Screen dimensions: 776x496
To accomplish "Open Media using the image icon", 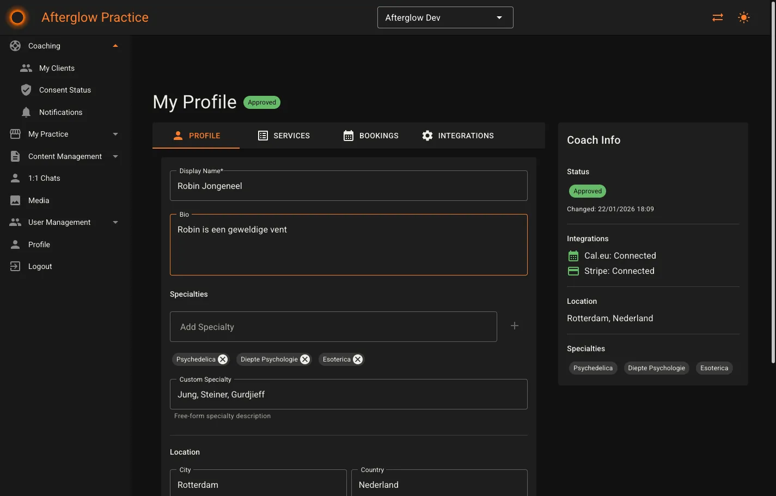I will 15,200.
